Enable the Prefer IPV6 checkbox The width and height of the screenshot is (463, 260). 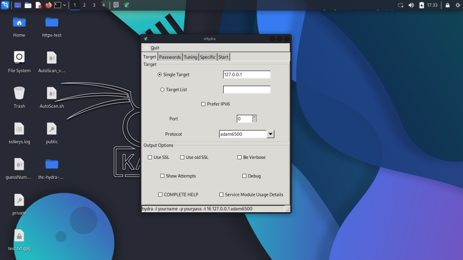pyautogui.click(x=203, y=104)
